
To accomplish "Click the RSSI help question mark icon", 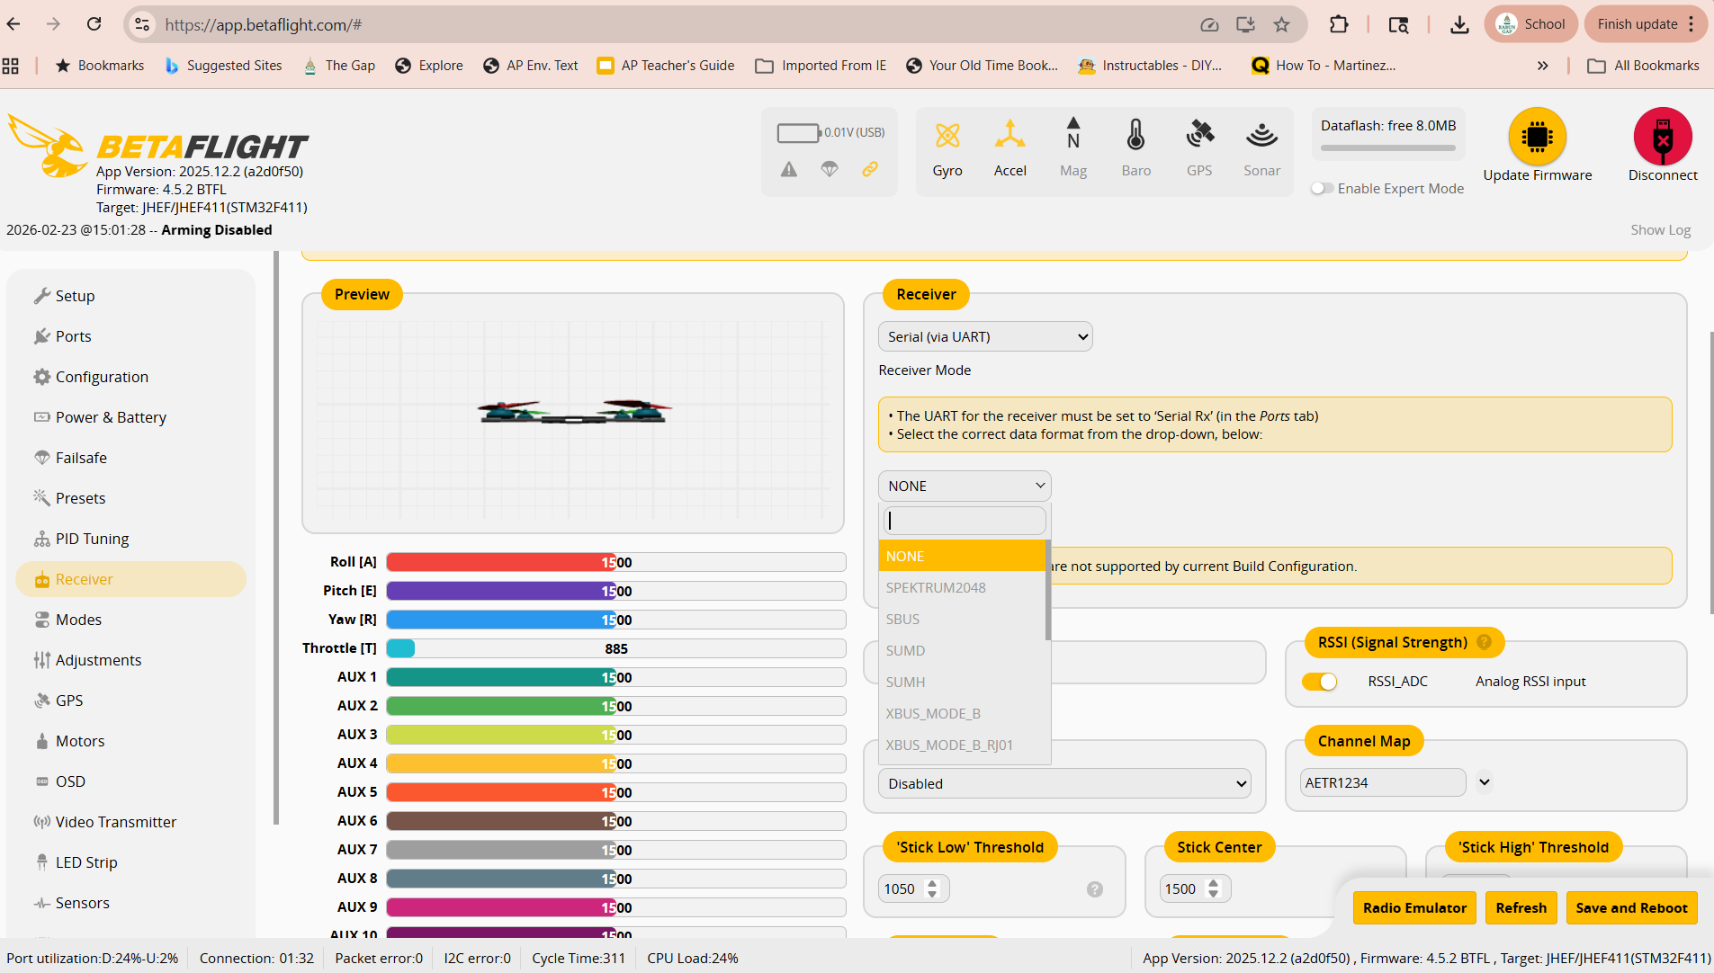I will [1484, 642].
